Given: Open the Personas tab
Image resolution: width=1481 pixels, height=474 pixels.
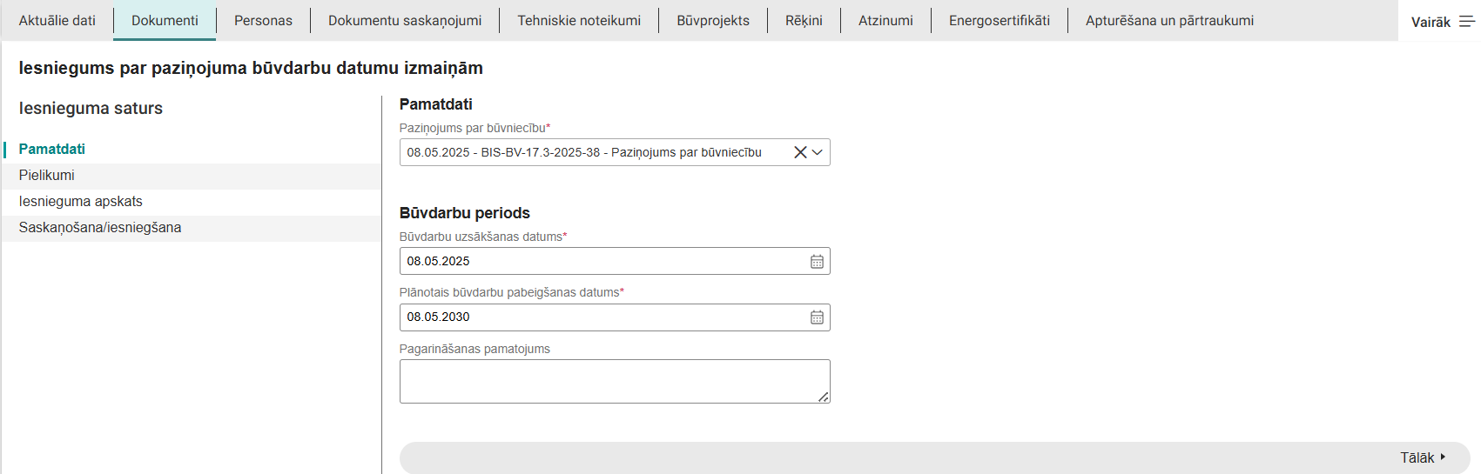Looking at the screenshot, I should click(x=263, y=21).
